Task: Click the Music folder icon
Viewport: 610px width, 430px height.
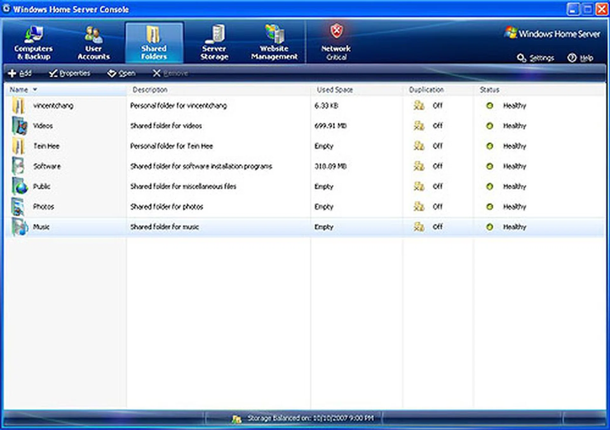Action: point(18,227)
